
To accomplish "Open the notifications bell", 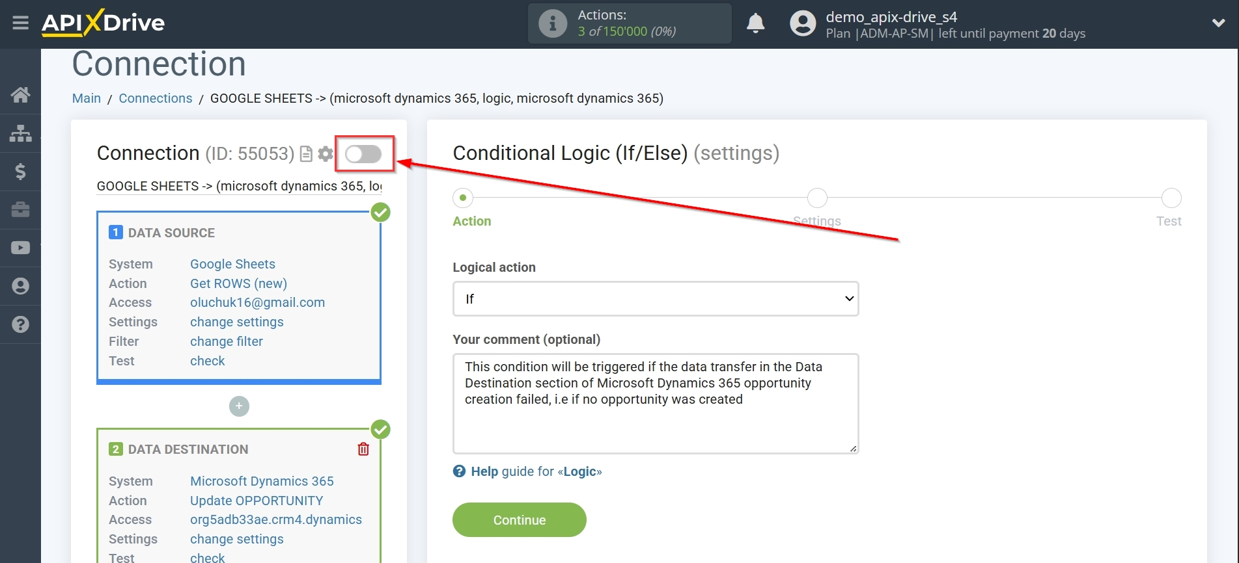I will coord(755,23).
